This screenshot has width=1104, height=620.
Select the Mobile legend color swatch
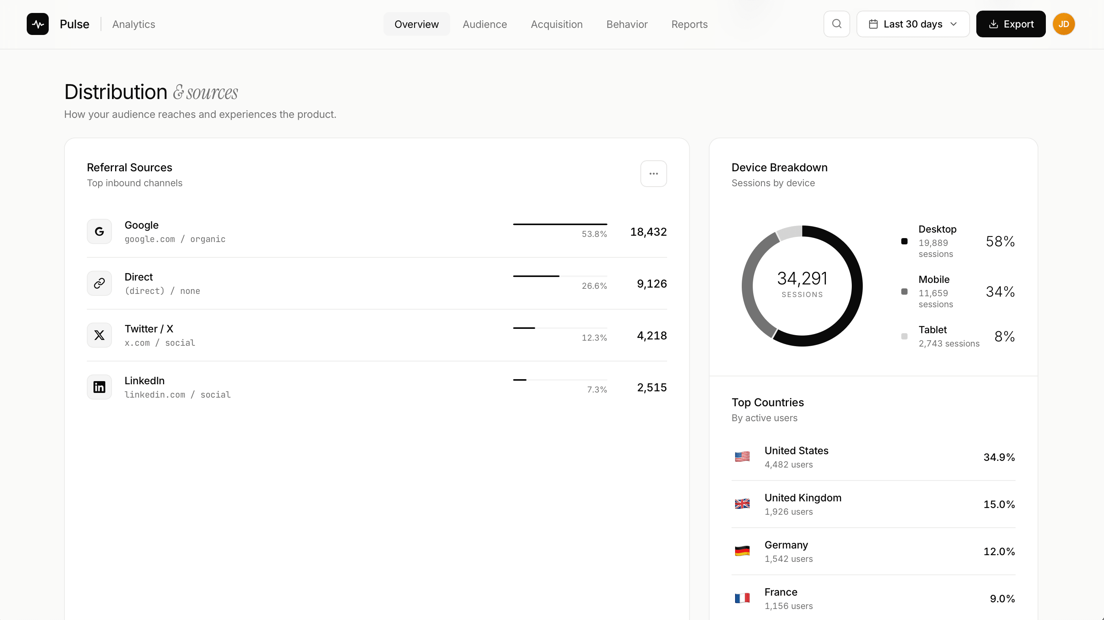pyautogui.click(x=904, y=292)
